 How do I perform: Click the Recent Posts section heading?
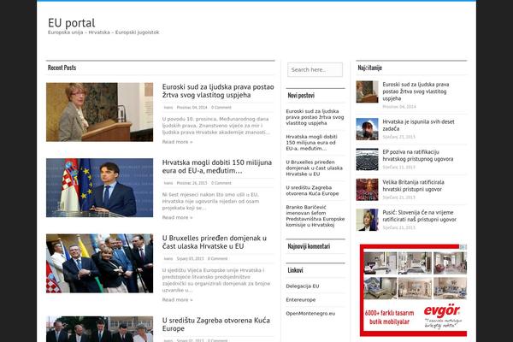click(62, 68)
